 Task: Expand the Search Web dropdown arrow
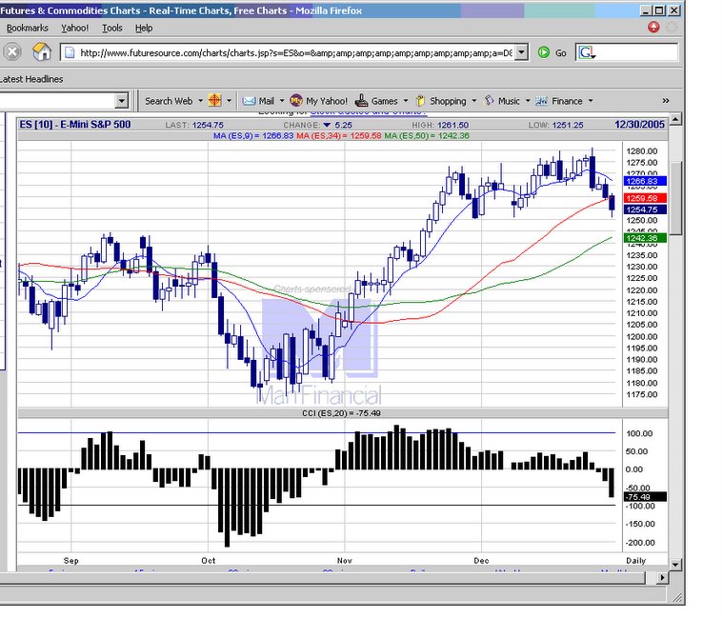[201, 101]
